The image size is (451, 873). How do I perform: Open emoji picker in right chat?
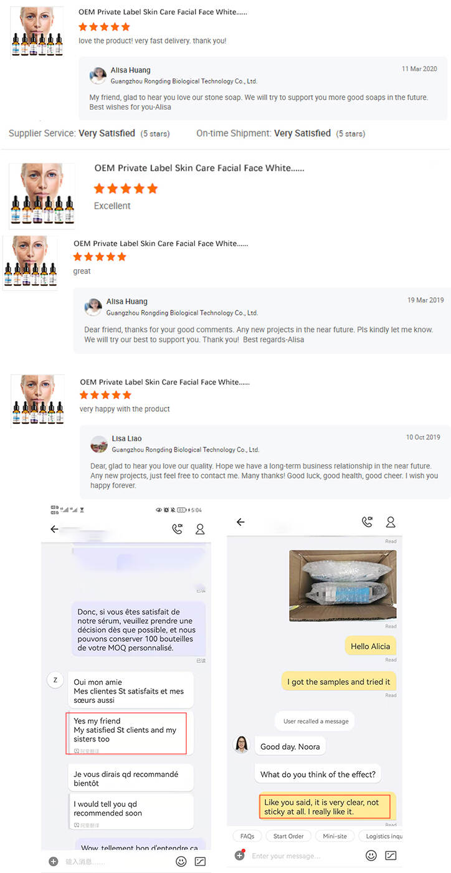point(371,856)
